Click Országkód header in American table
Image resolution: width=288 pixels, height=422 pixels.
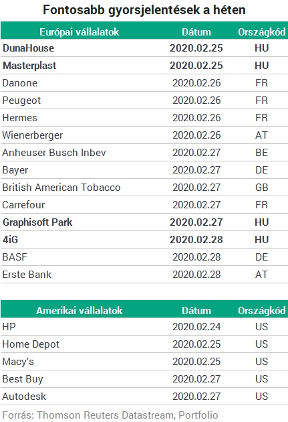(262, 311)
